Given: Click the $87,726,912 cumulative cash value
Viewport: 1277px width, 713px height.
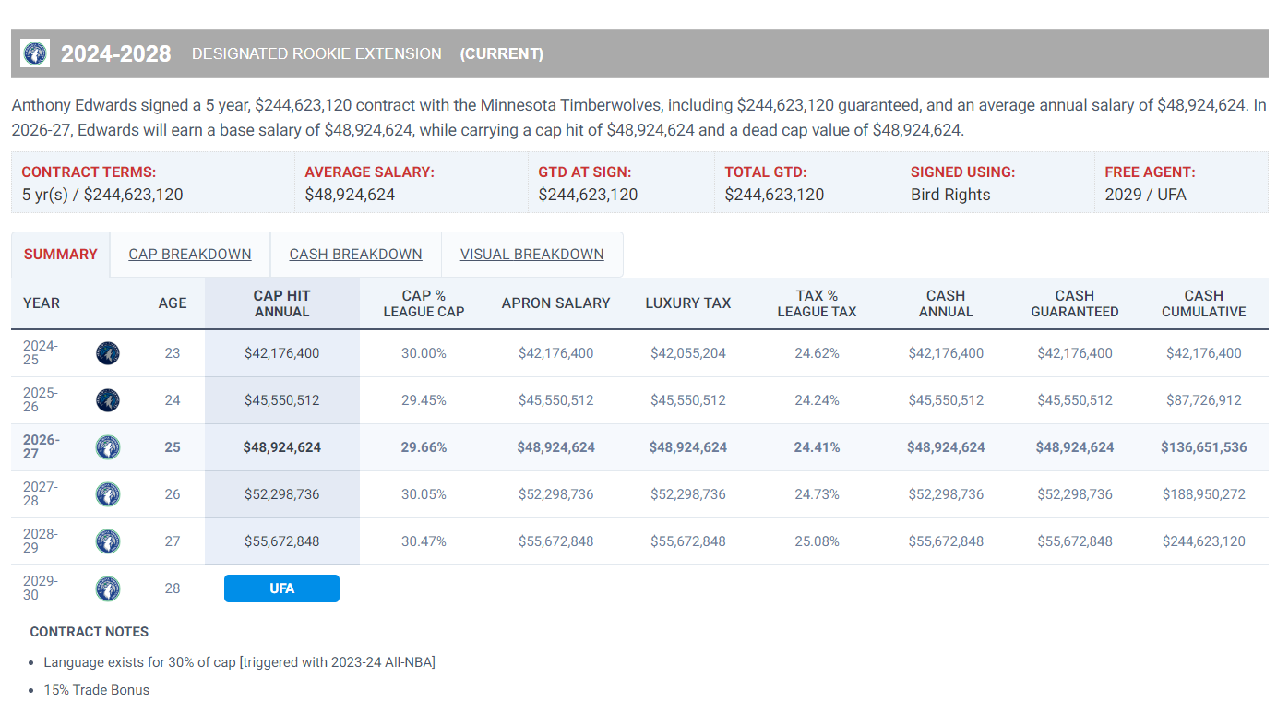Looking at the screenshot, I should (1204, 400).
